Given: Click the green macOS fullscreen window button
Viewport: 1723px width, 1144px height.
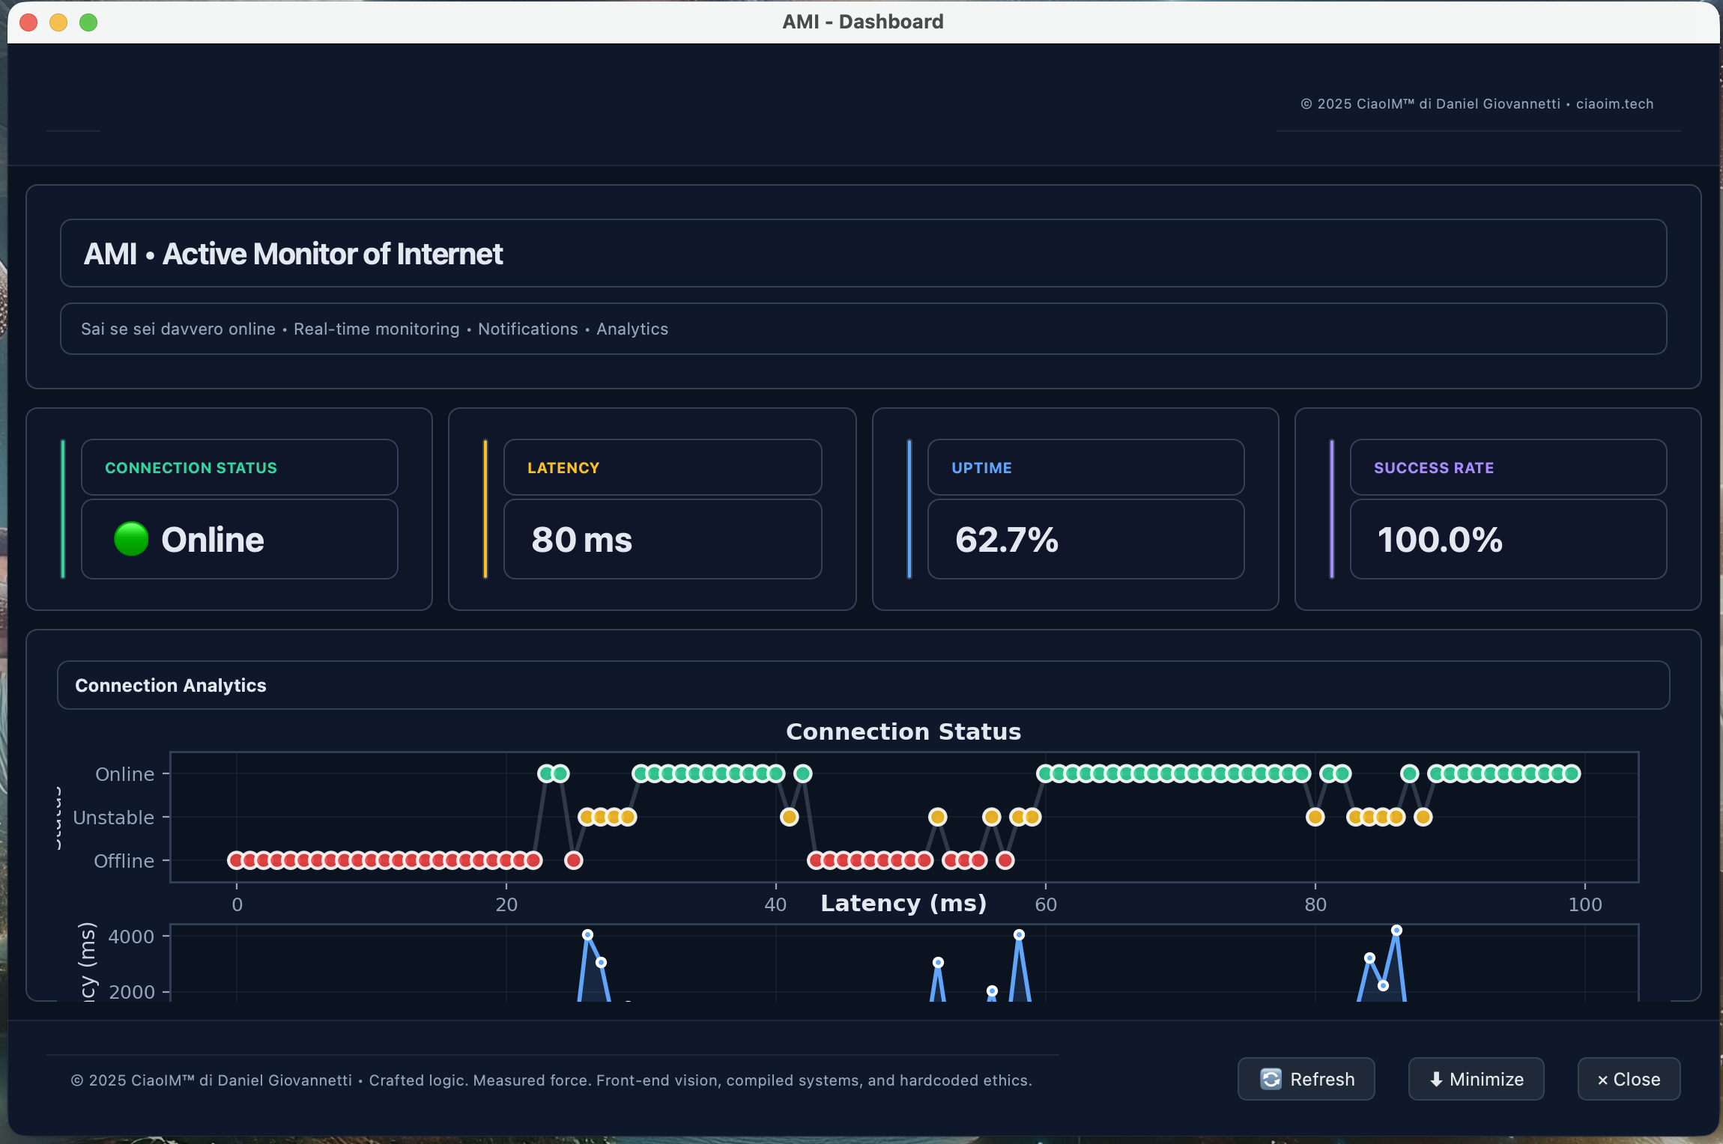Looking at the screenshot, I should click(88, 22).
